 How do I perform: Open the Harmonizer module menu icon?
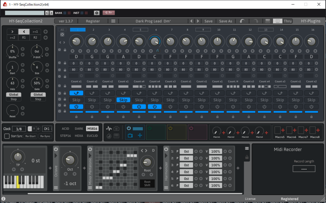[x=166, y=188]
